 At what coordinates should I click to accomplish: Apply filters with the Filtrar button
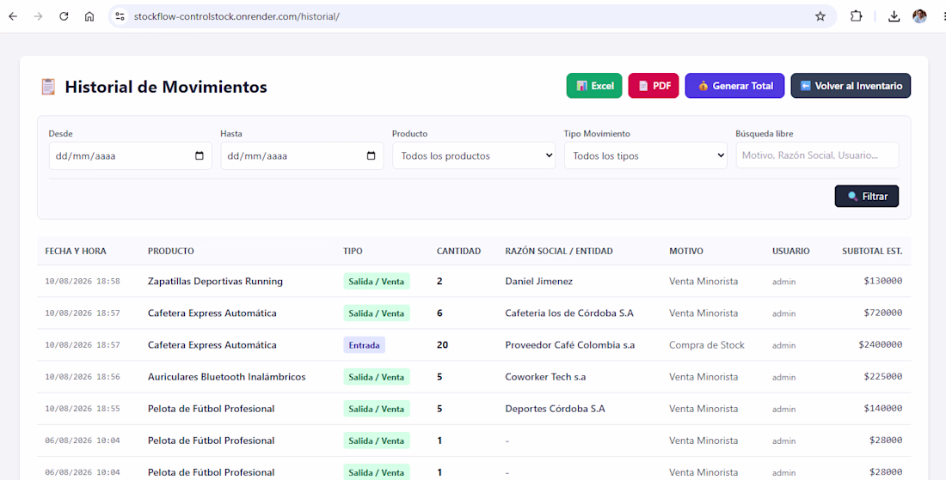pos(867,197)
